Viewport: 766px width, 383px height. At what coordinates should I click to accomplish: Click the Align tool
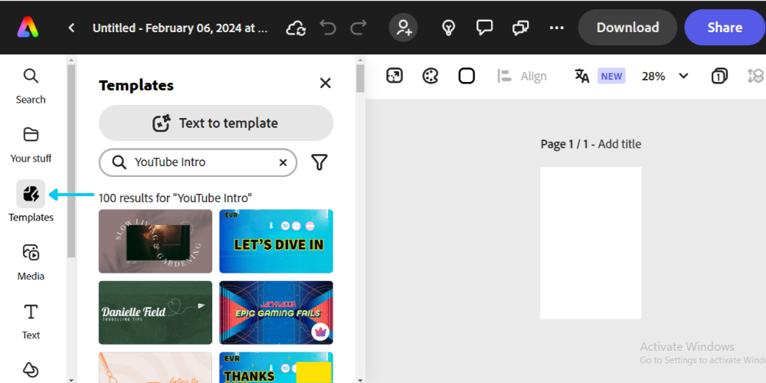coord(522,76)
